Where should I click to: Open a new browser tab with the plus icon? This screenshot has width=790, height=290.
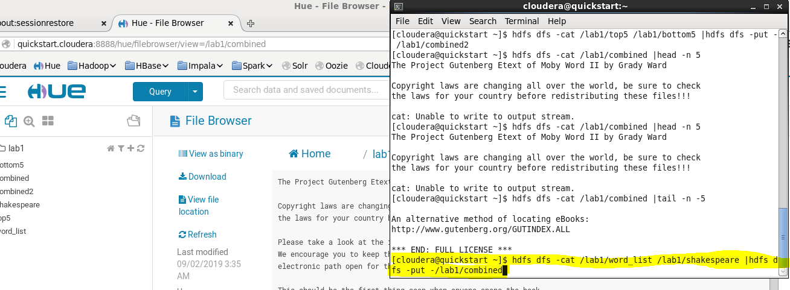point(251,24)
